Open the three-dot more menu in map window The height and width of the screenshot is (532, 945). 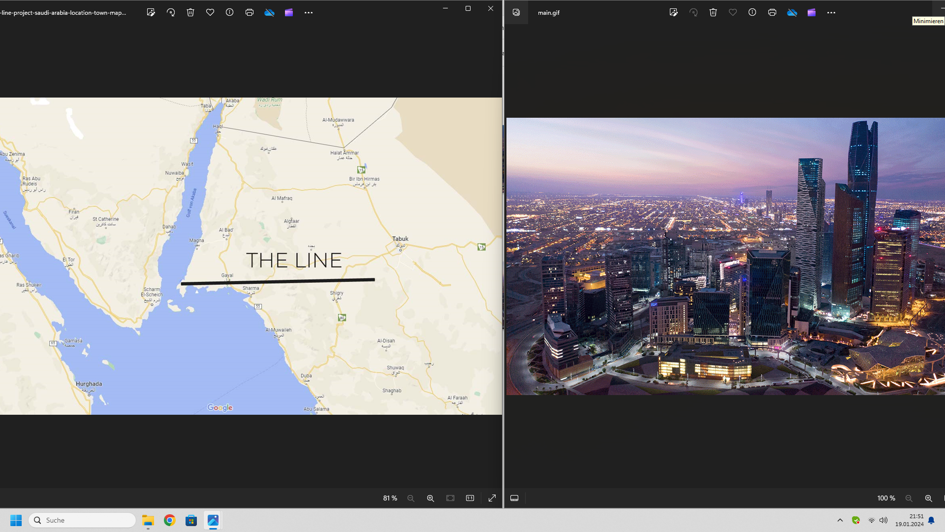[x=309, y=13]
